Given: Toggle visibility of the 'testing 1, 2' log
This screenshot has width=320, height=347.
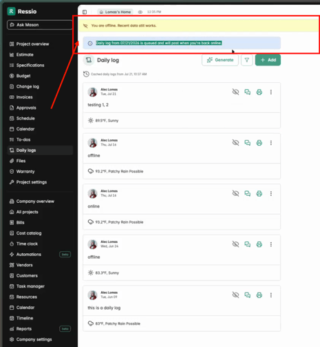Looking at the screenshot, I should (x=235, y=92).
